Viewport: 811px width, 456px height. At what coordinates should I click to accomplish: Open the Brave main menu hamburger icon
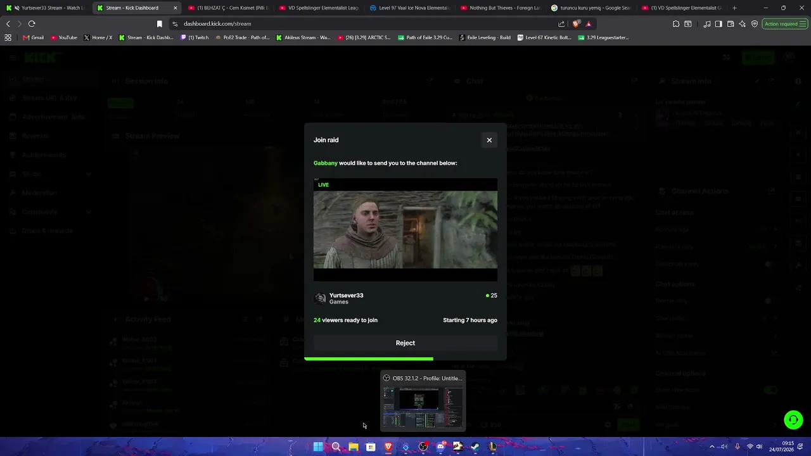pyautogui.click(x=803, y=24)
